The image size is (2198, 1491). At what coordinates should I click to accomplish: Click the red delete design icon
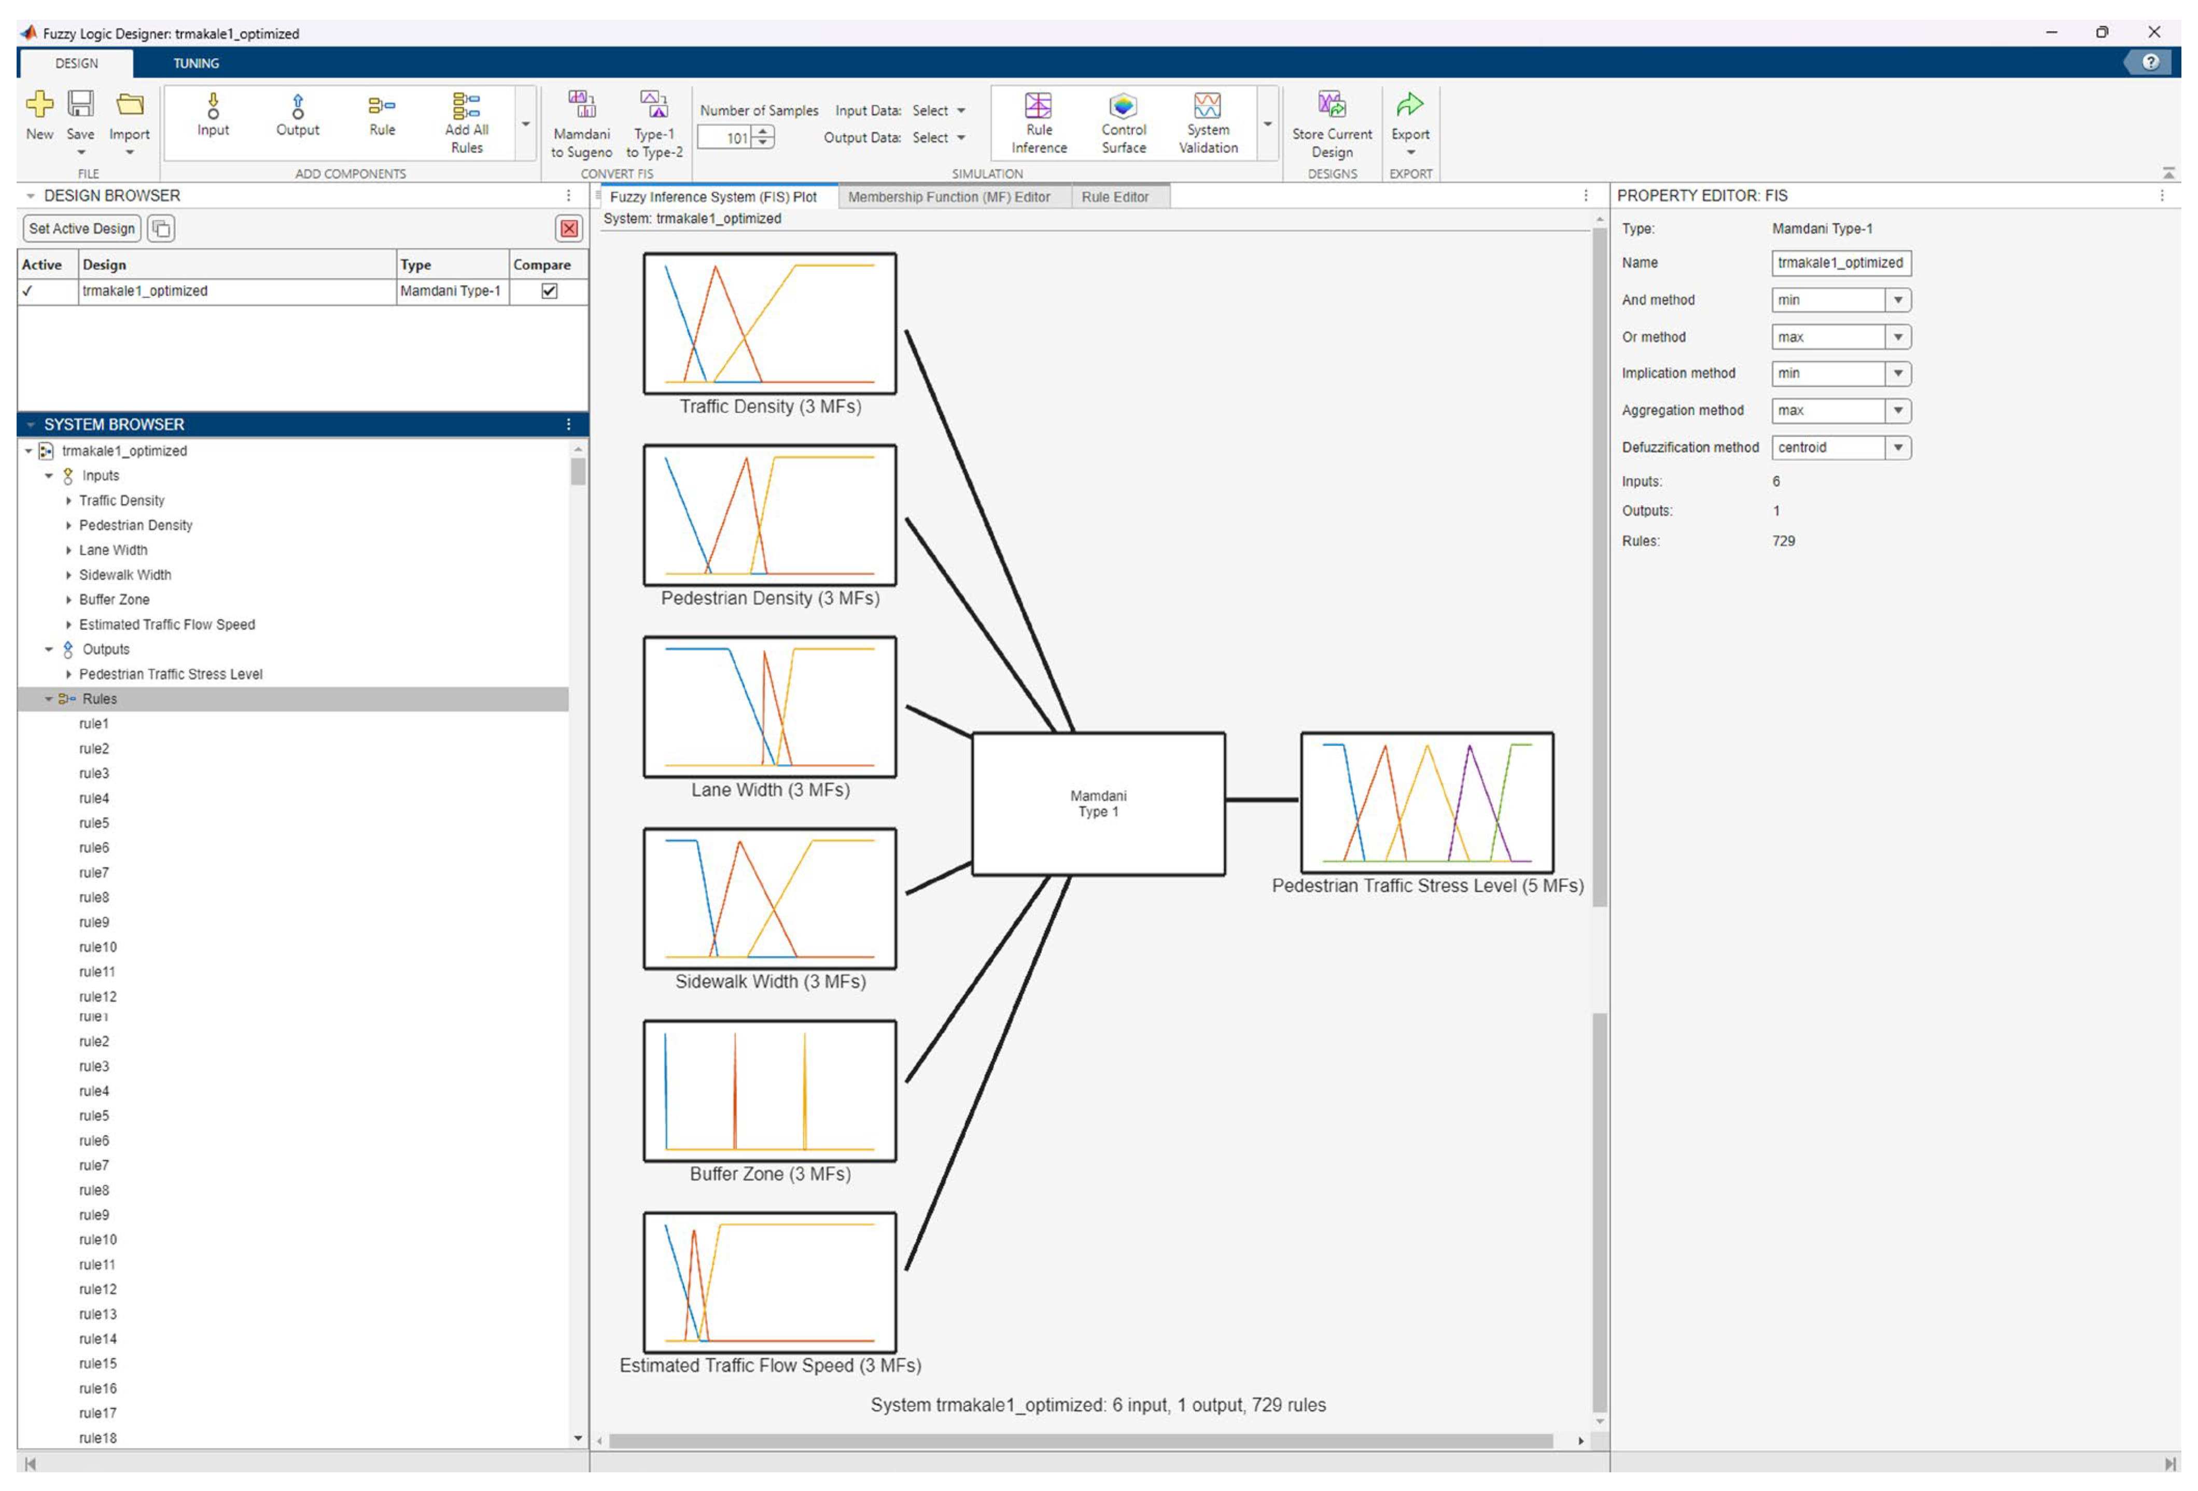pyautogui.click(x=568, y=229)
